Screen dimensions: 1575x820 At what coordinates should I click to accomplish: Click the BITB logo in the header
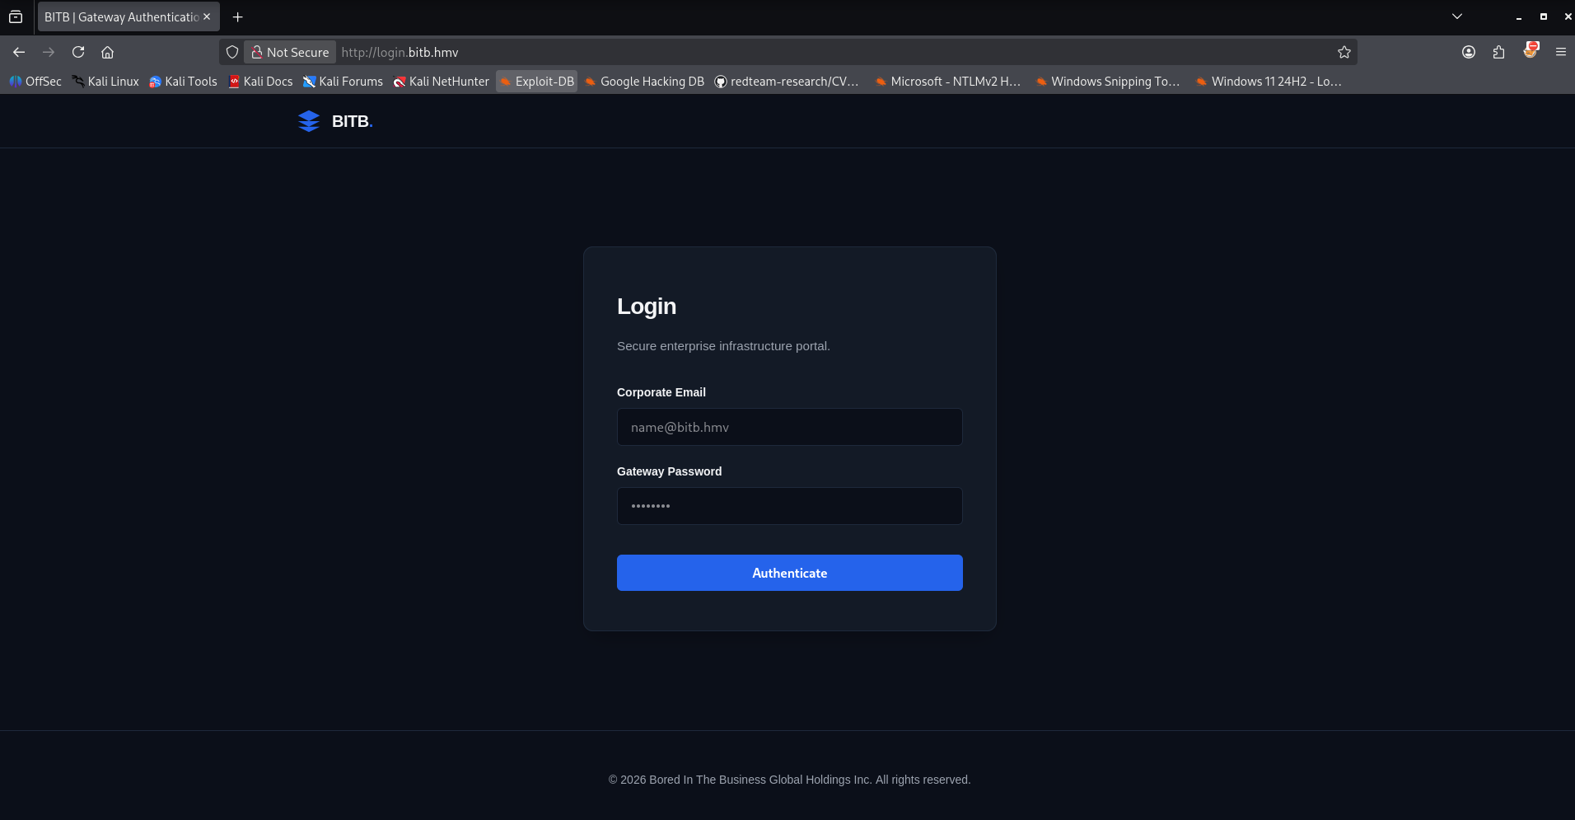coord(334,121)
